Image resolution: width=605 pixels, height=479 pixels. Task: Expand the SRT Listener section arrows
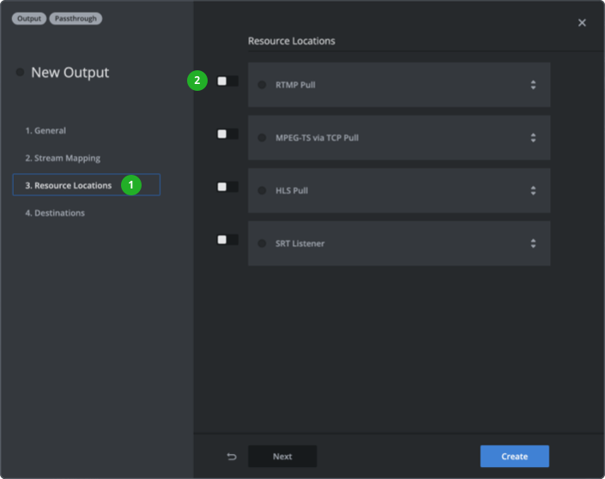[533, 243]
